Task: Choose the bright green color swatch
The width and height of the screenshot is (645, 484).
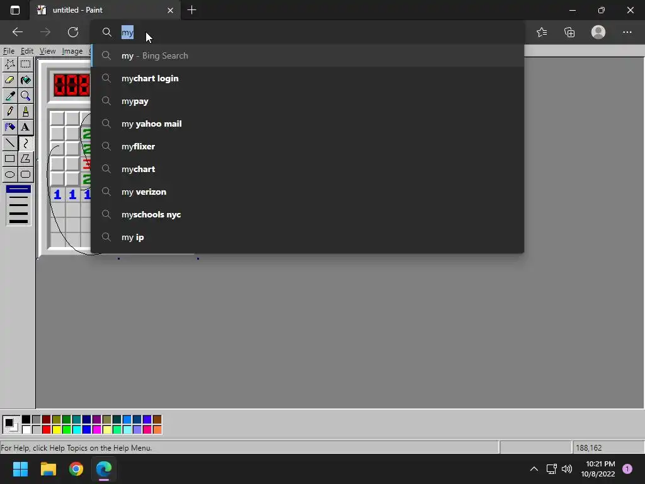Action: (x=66, y=430)
